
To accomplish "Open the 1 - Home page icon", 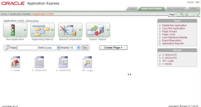I will (x=15, y=62).
